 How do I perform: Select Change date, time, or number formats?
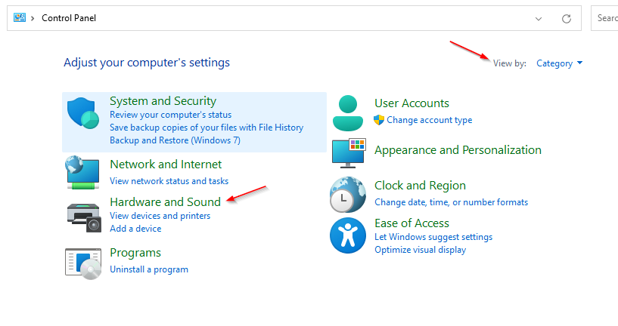coord(452,202)
